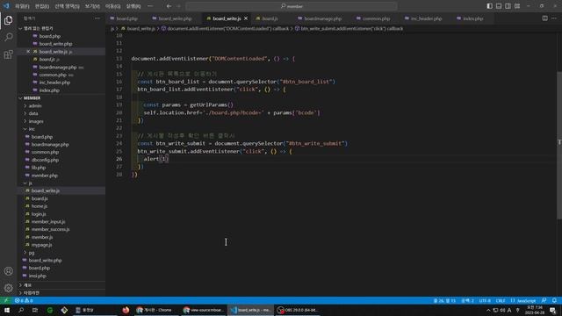Open Explorer panel views and more actions ellipsis
Screen dimensions: 562x316
[97, 18]
